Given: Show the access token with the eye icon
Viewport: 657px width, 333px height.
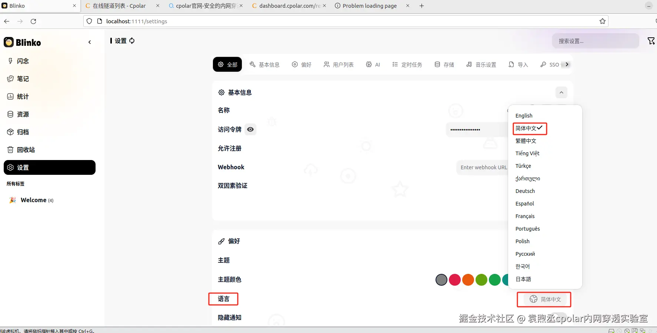Looking at the screenshot, I should [x=250, y=129].
